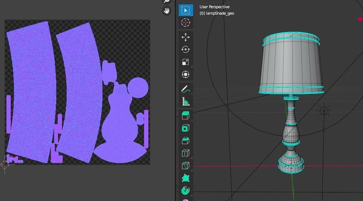Screen dimensions: 363x201
Task: Select the Select Box tool
Action: [x=186, y=10]
